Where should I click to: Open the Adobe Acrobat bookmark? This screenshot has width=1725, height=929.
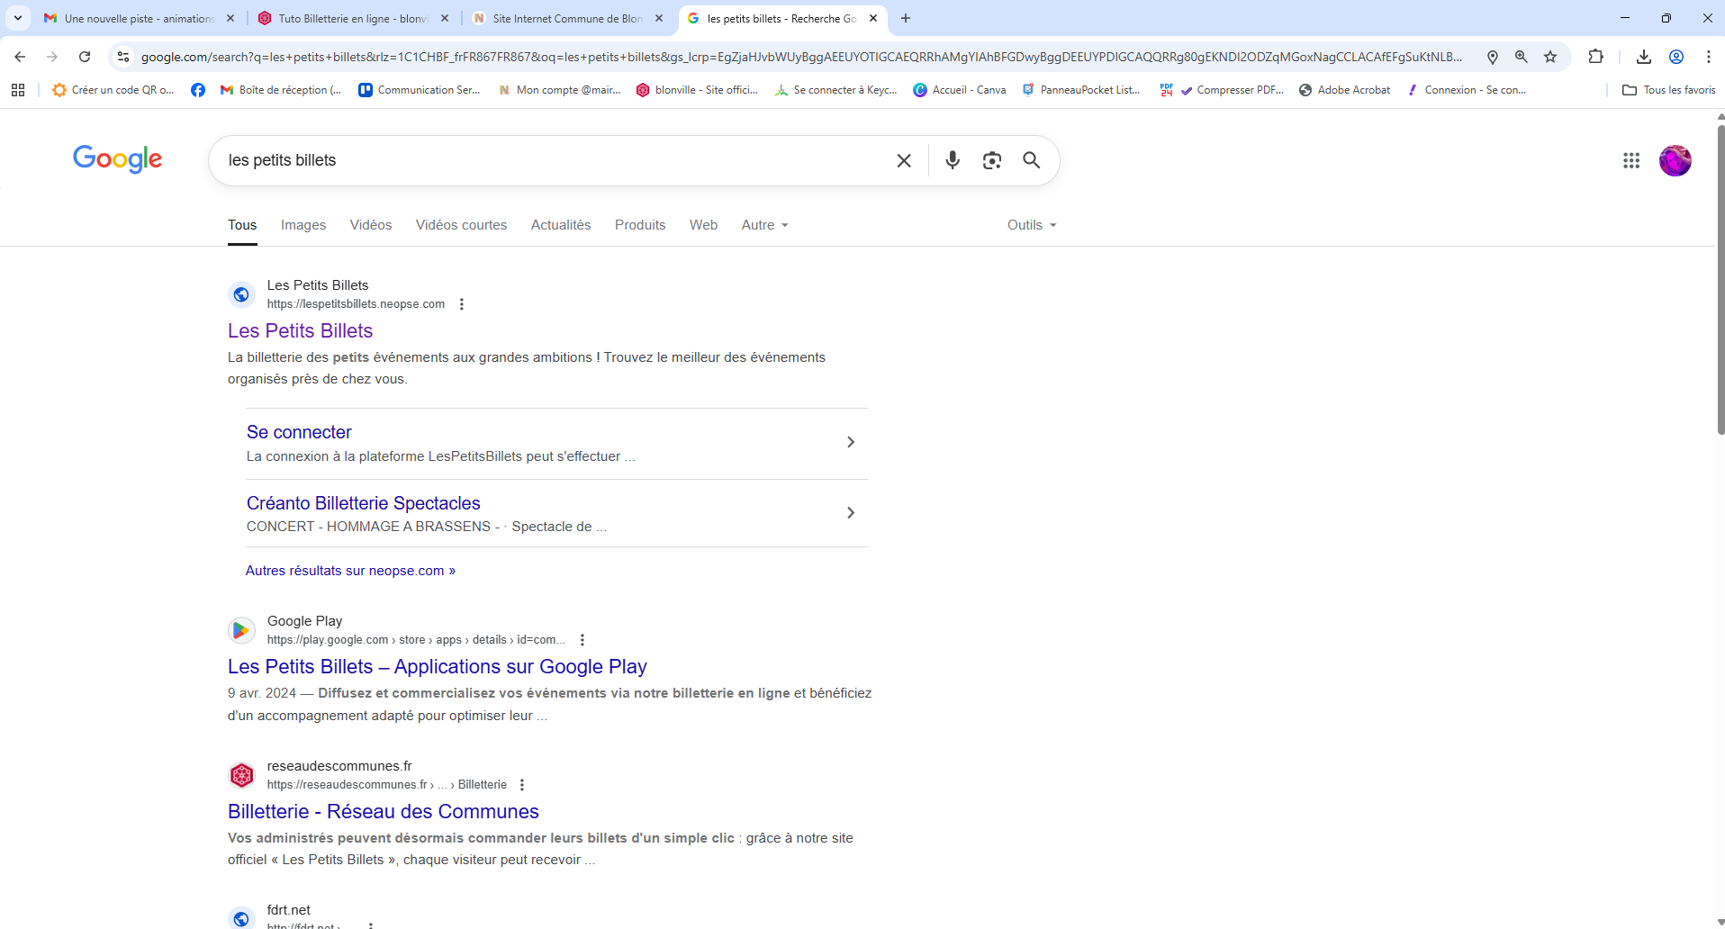[x=1345, y=90]
